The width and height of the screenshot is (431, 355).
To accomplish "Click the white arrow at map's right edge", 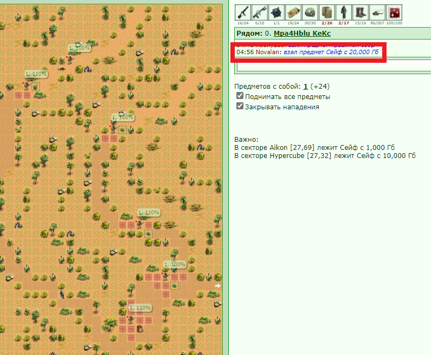I will [218, 286].
